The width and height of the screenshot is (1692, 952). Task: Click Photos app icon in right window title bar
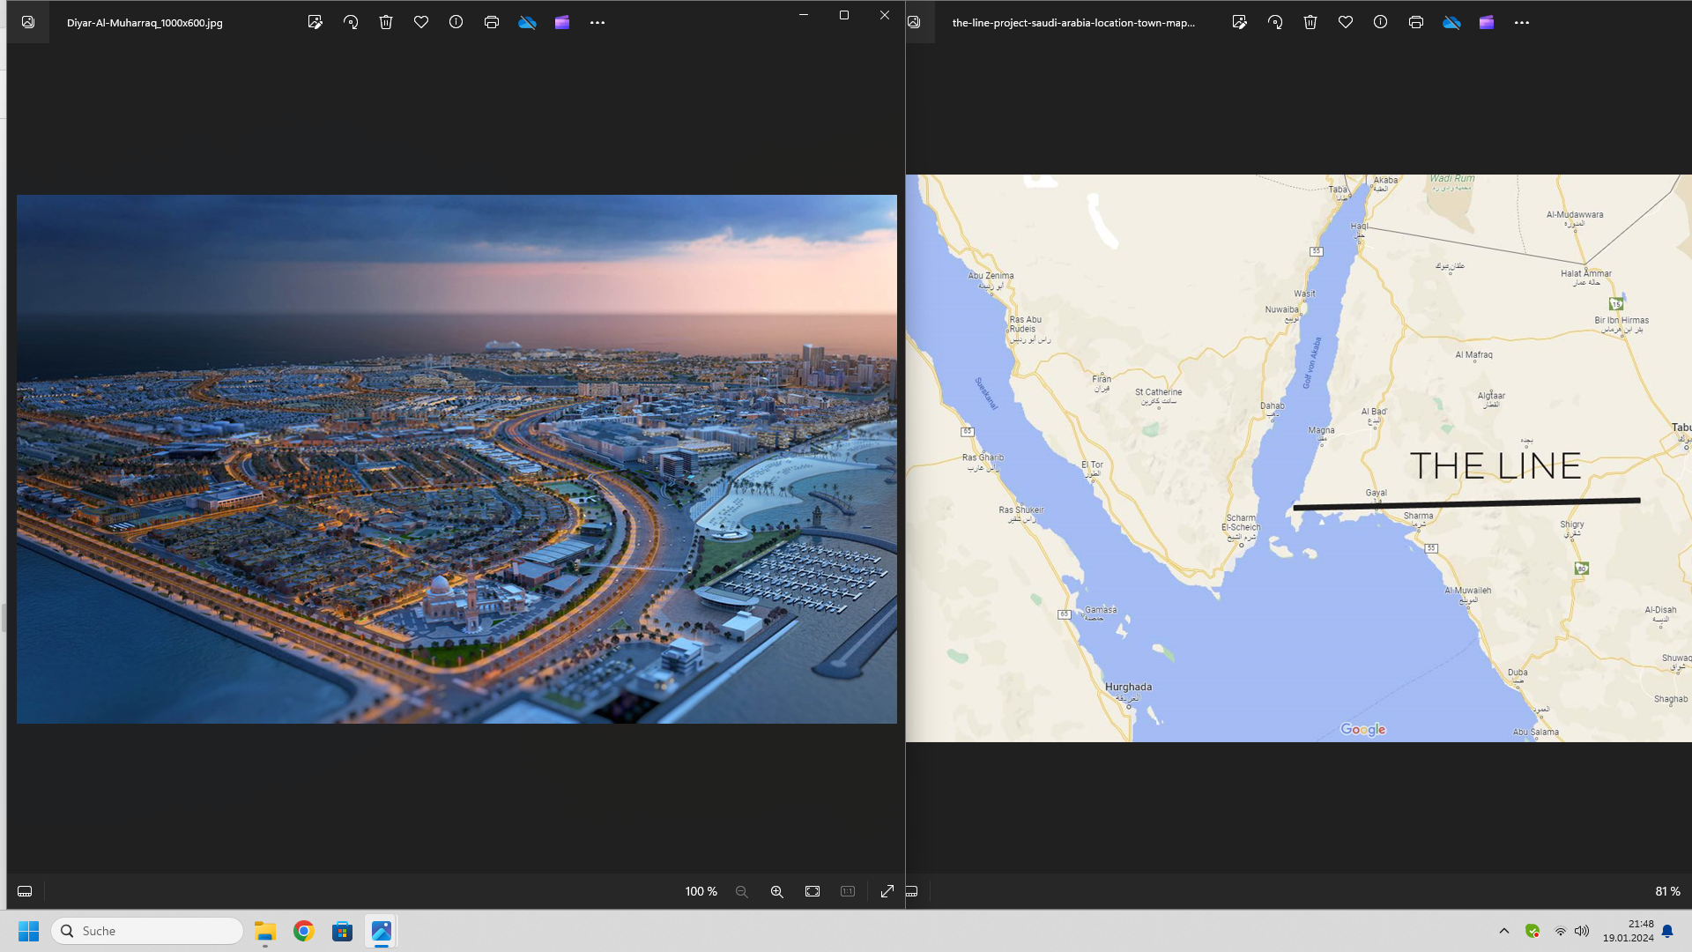point(914,23)
